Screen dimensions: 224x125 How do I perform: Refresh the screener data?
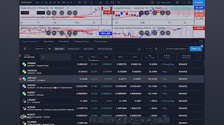click(x=25, y=49)
